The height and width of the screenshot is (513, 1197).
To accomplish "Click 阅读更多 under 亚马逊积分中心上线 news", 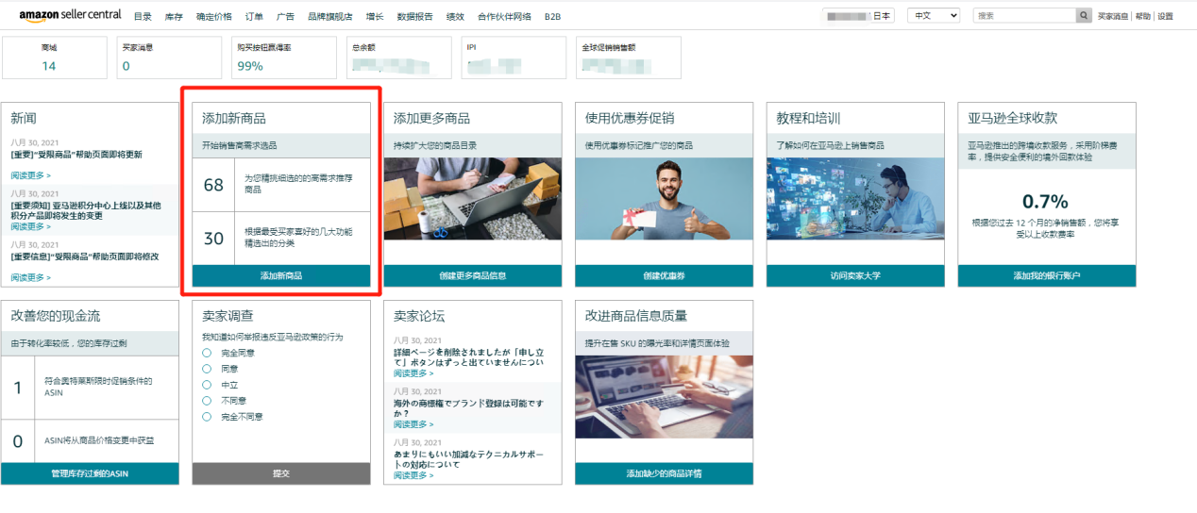I will click(31, 226).
